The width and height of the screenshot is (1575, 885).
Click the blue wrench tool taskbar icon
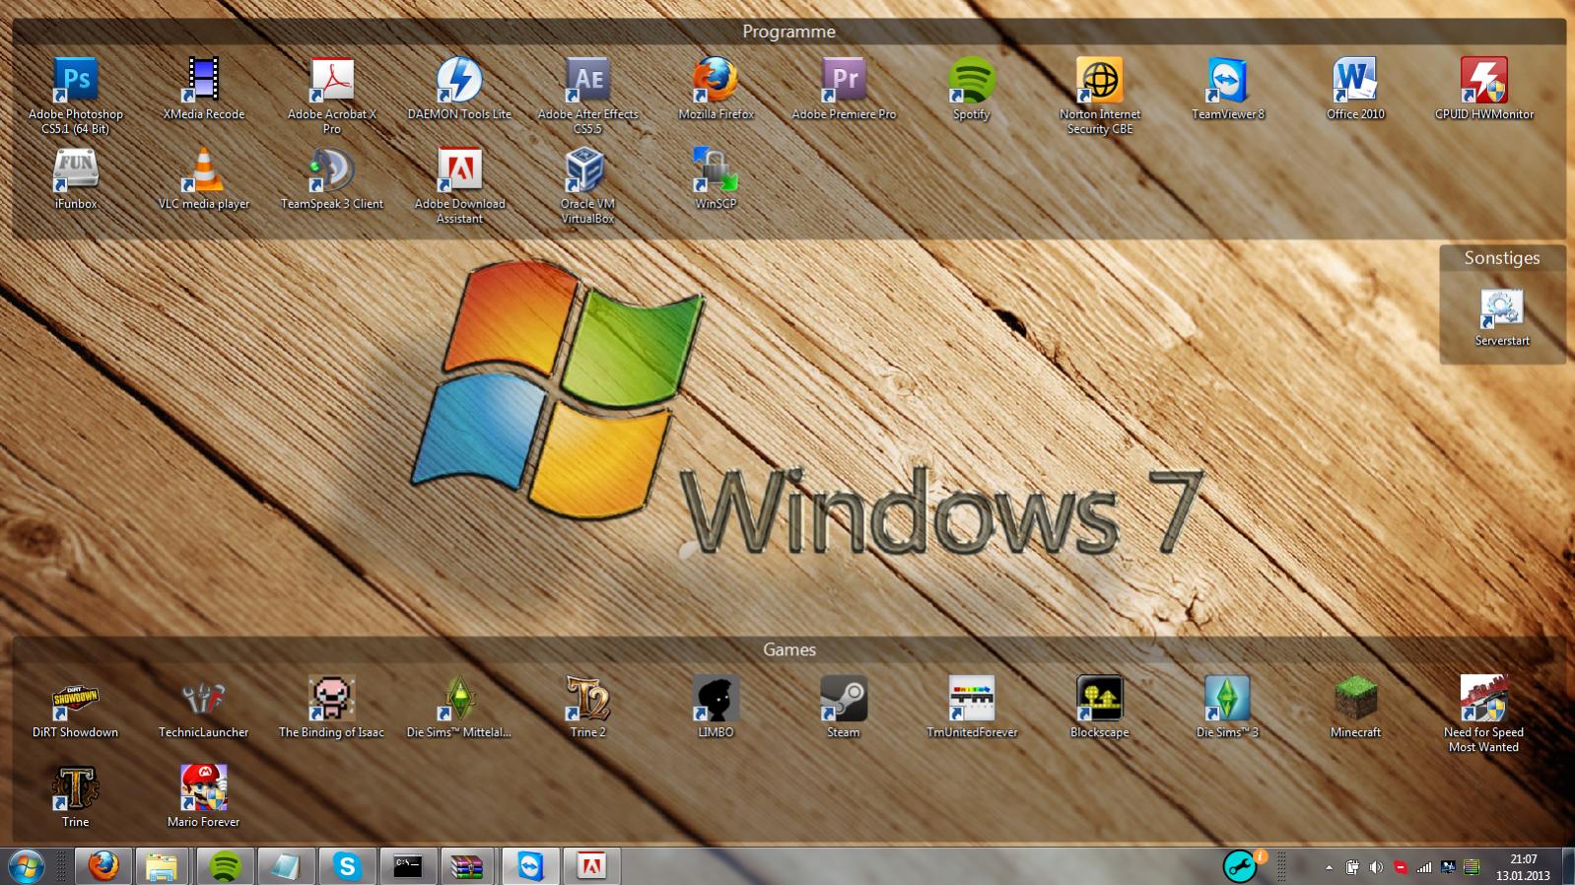coord(1242,866)
